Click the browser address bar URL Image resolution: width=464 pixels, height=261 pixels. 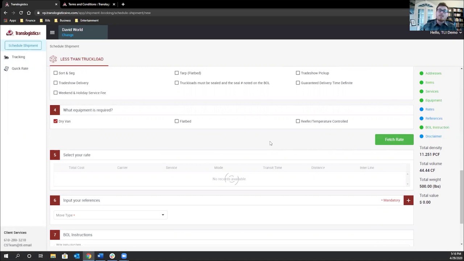pyautogui.click(x=96, y=13)
